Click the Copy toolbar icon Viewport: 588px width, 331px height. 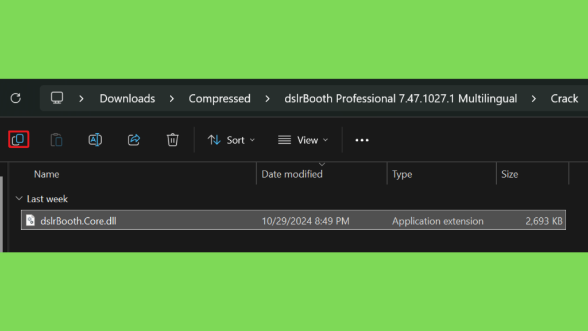(x=18, y=140)
